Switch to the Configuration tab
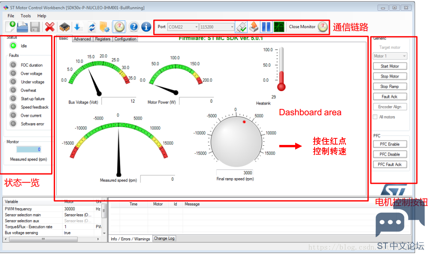 pos(125,39)
